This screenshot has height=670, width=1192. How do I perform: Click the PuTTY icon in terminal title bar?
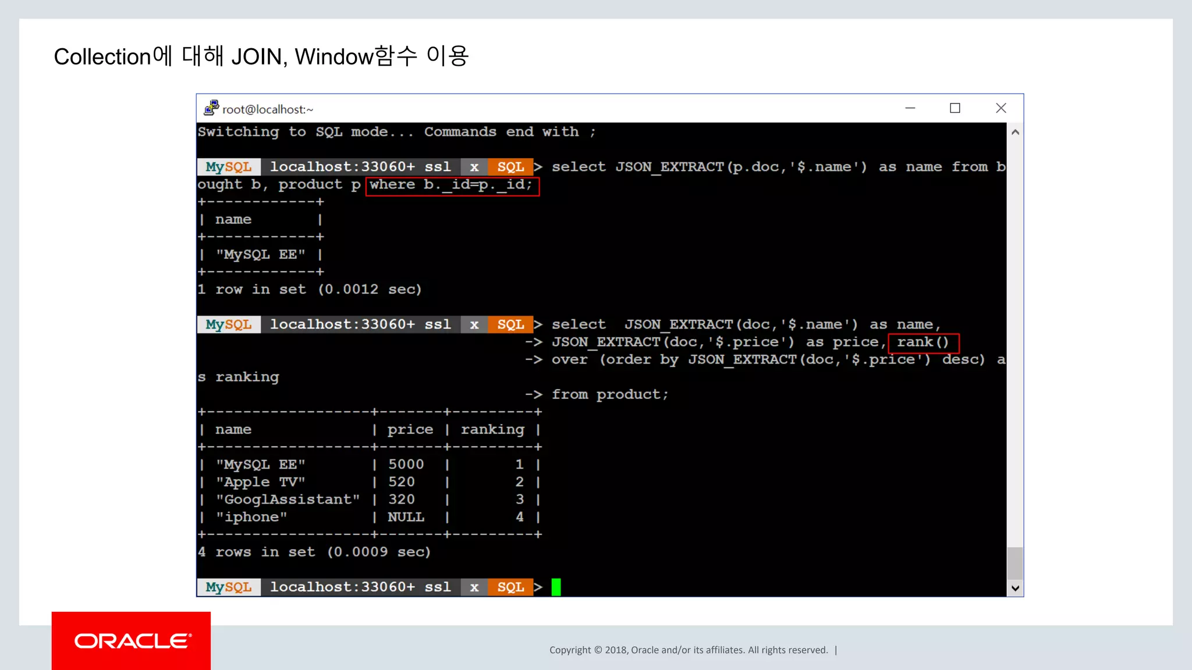(x=211, y=108)
